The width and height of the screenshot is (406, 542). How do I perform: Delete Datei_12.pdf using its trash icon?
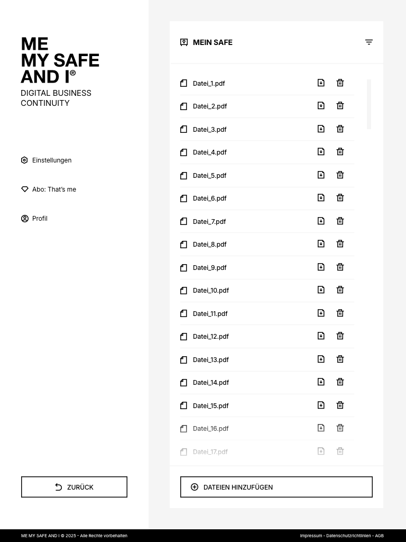[x=340, y=336]
